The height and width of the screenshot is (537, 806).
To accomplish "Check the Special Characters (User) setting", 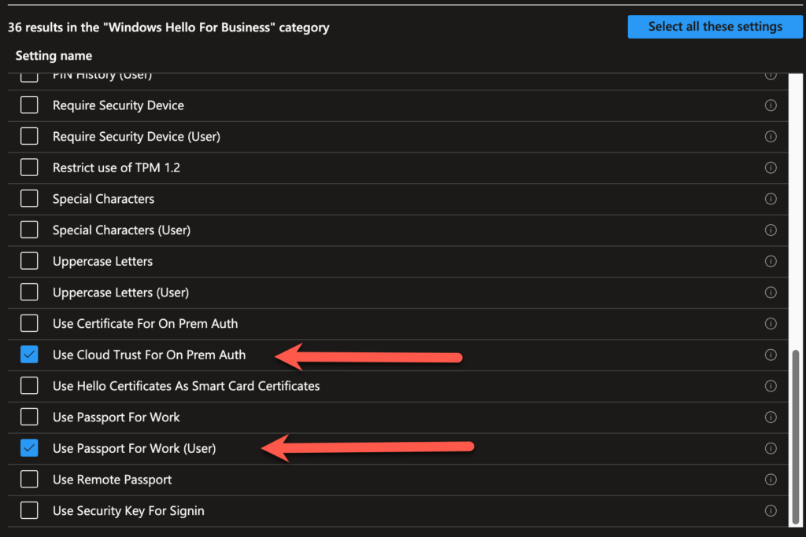I will coord(28,230).
